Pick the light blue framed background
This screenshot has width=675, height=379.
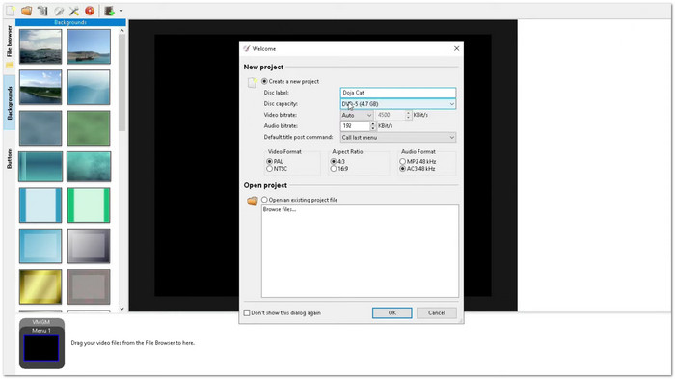[40, 246]
